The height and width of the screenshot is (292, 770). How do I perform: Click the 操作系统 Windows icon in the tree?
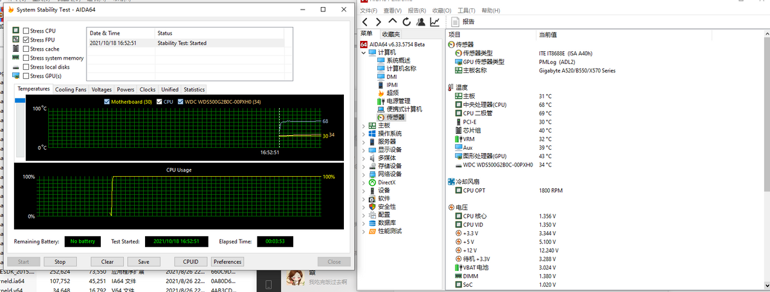373,134
